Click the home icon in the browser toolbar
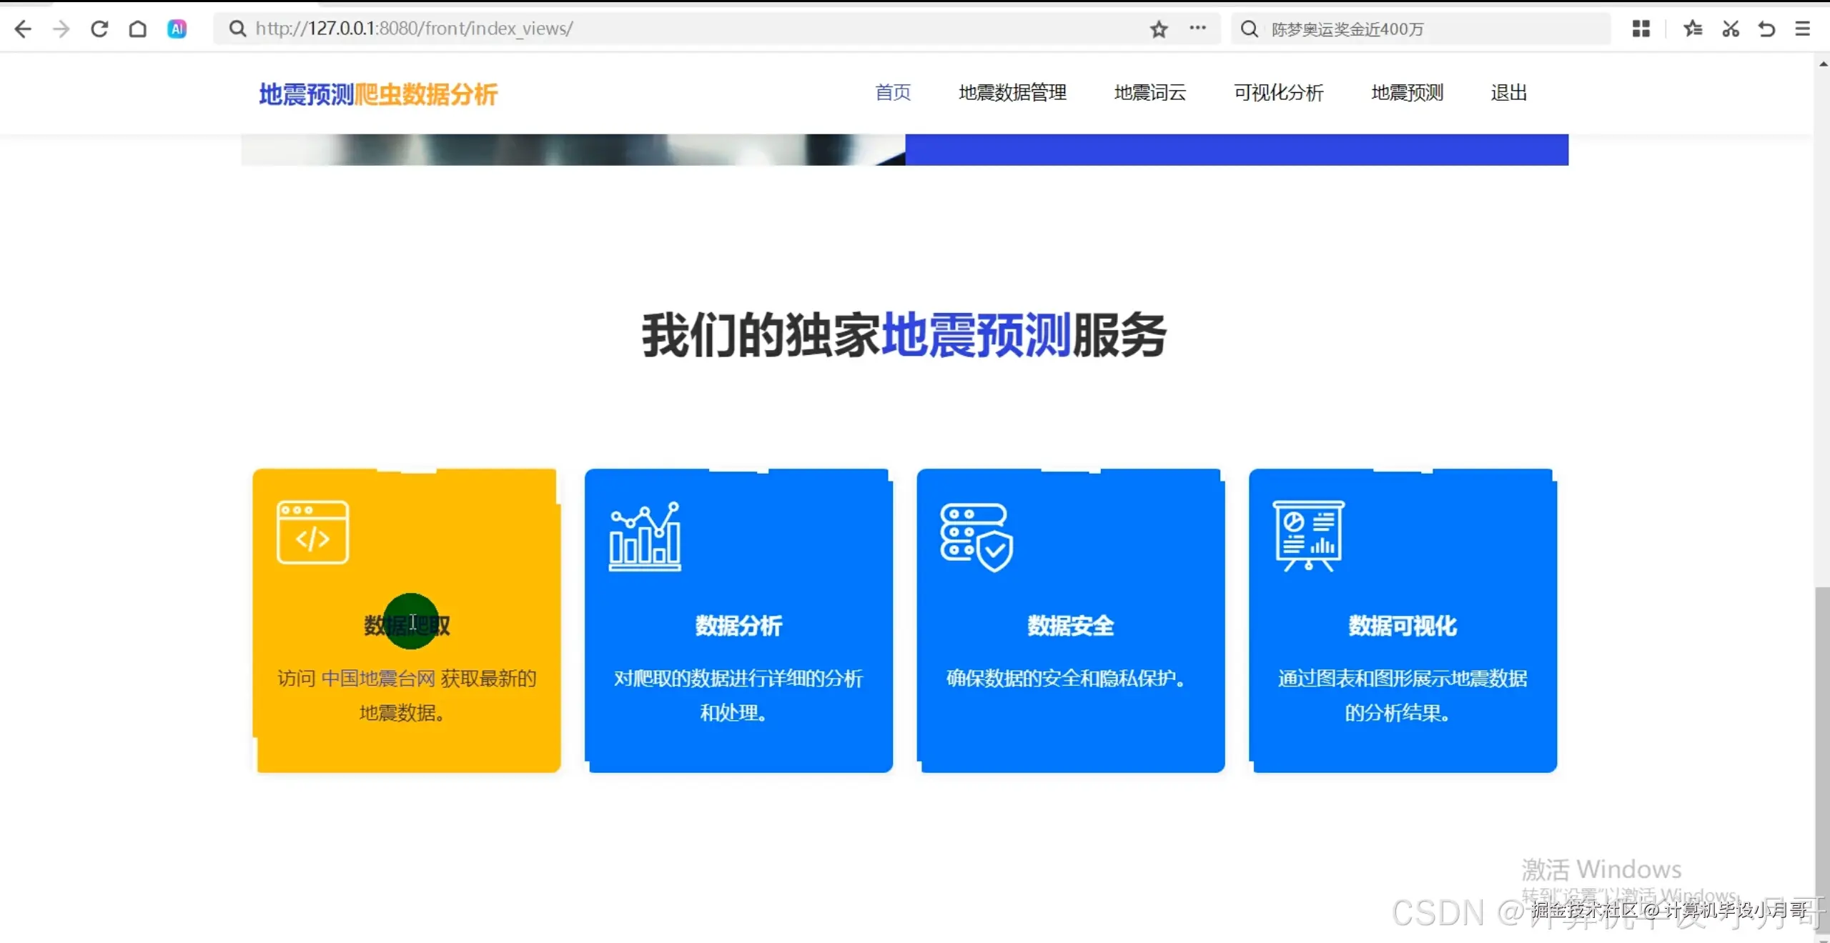 point(138,29)
